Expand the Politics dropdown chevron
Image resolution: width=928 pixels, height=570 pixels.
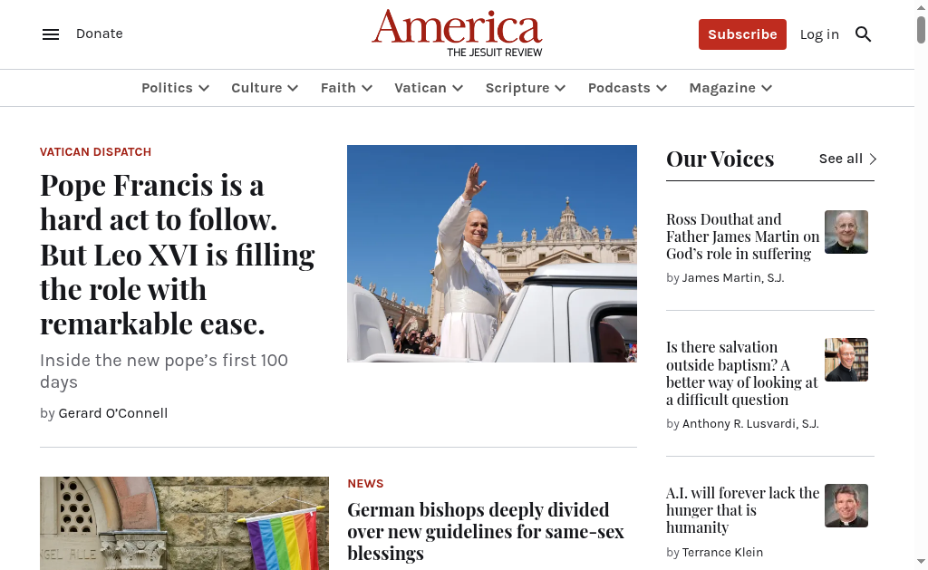point(204,88)
